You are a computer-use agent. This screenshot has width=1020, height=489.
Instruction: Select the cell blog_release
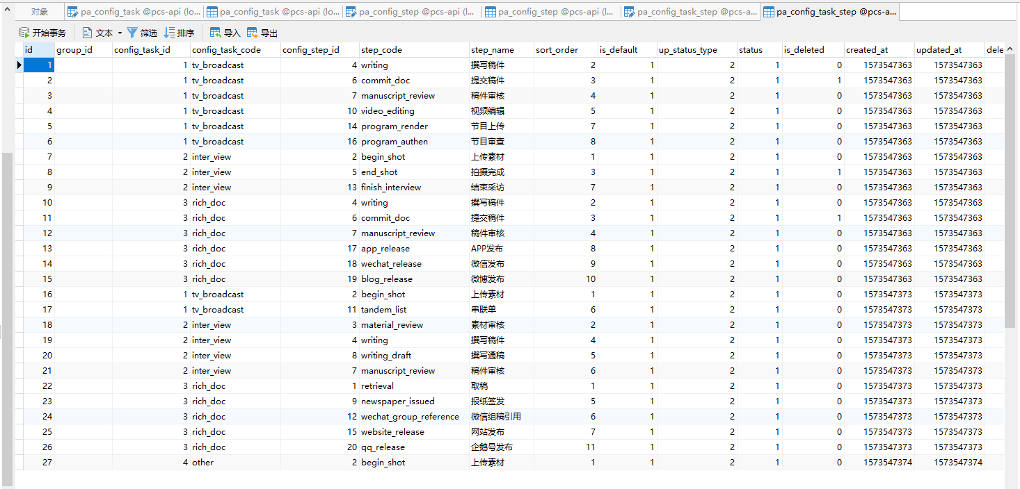(414, 279)
